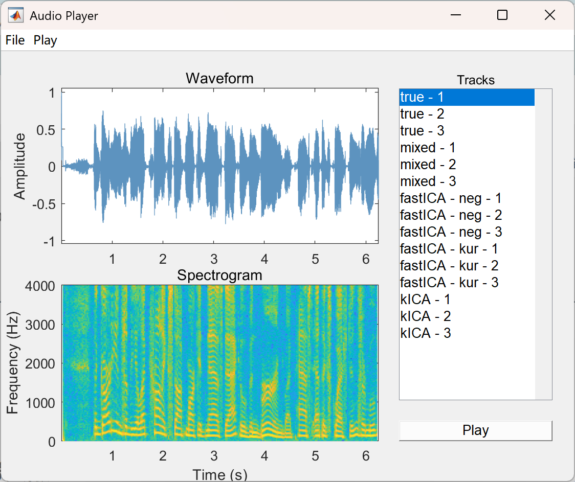The height and width of the screenshot is (482, 575).
Task: Close the Audio Player window
Action: [550, 15]
